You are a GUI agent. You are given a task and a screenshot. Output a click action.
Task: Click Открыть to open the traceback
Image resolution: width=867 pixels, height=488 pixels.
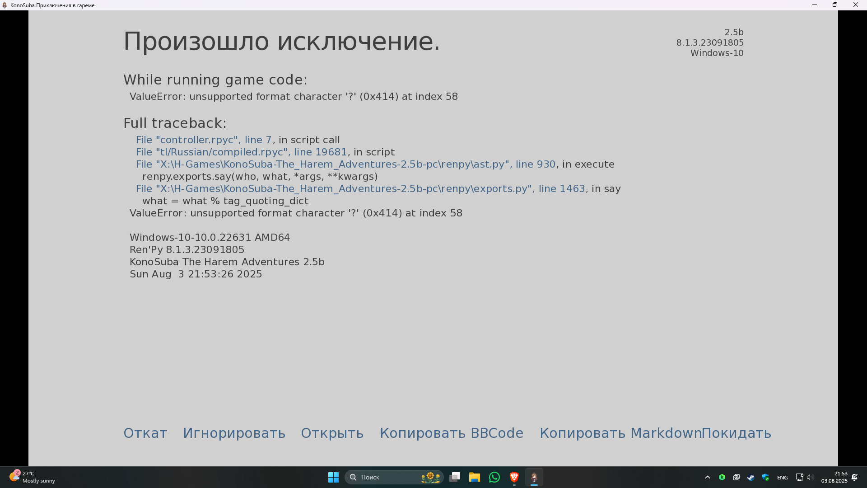(x=332, y=433)
